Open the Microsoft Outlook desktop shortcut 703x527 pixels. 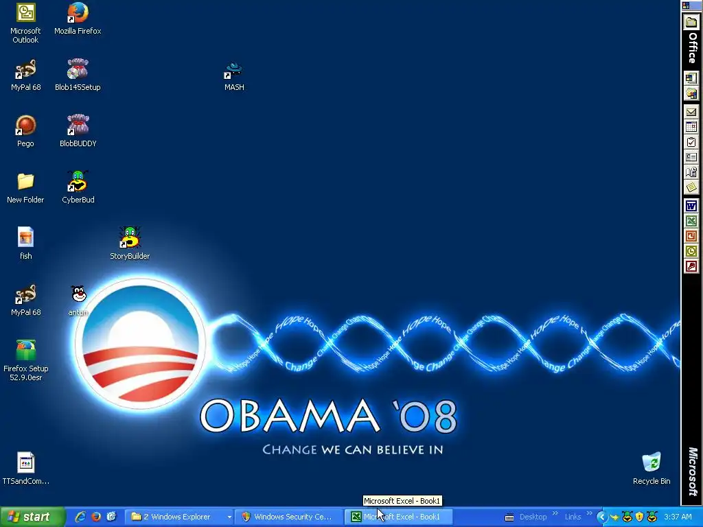(x=25, y=23)
